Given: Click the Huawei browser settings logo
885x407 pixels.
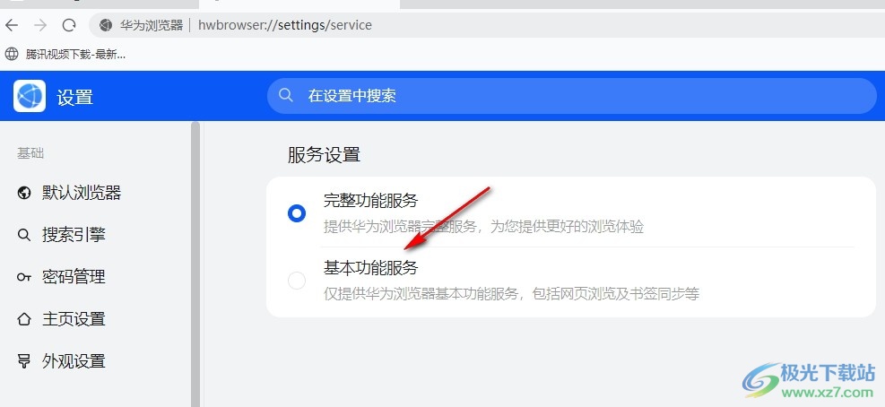Looking at the screenshot, I should [x=30, y=96].
